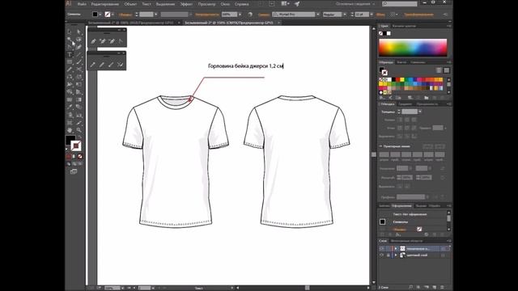Click target circle of цветовой слой layer
This screenshot has height=291, width=518.
(443, 255)
